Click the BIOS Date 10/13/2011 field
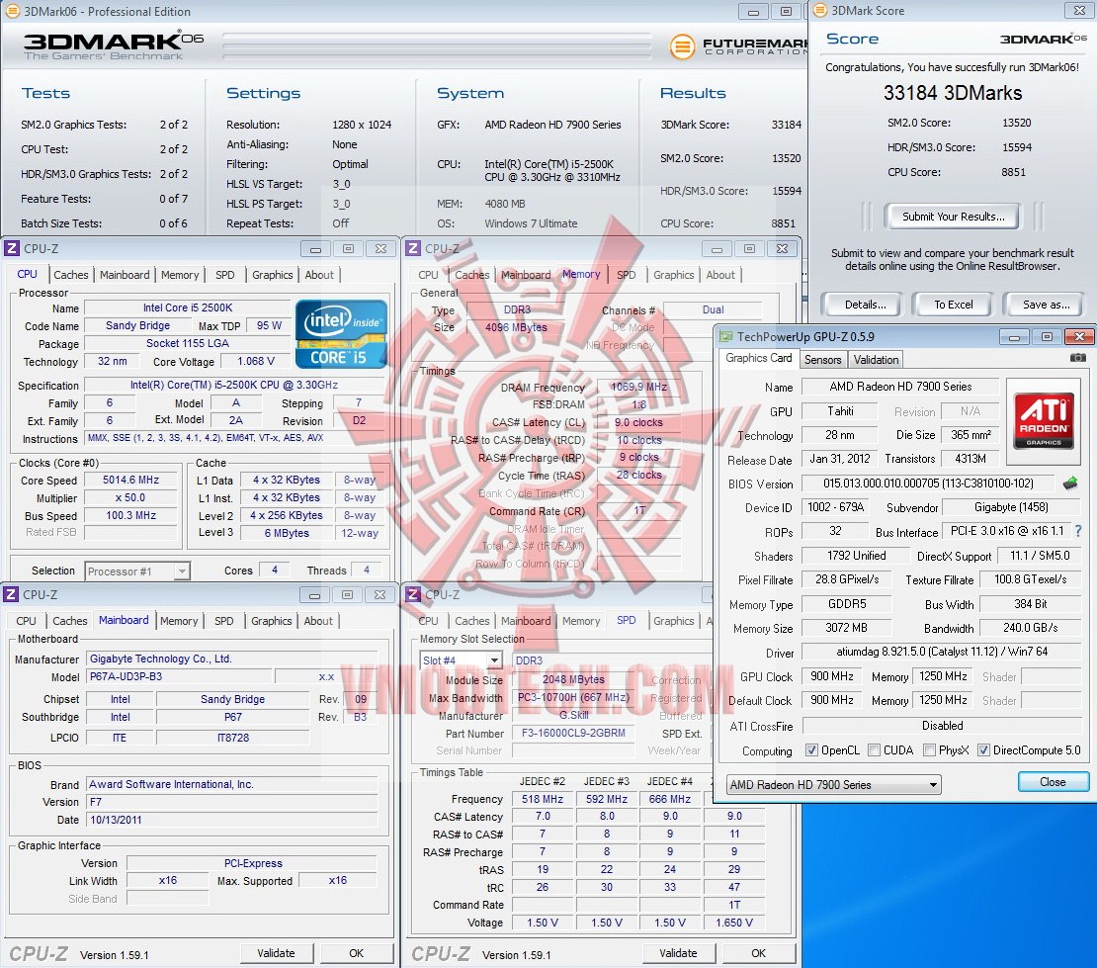 coord(232,820)
